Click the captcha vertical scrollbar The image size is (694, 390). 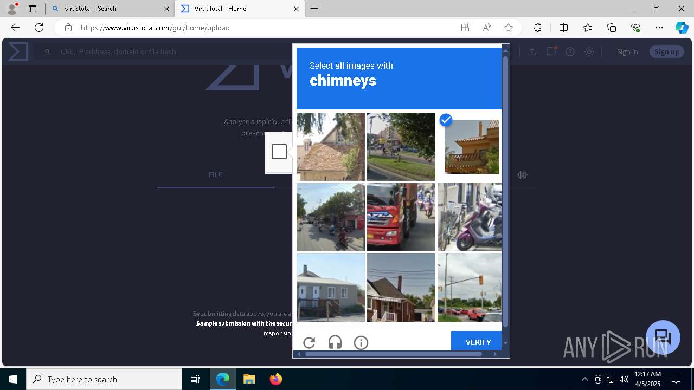coord(505,192)
